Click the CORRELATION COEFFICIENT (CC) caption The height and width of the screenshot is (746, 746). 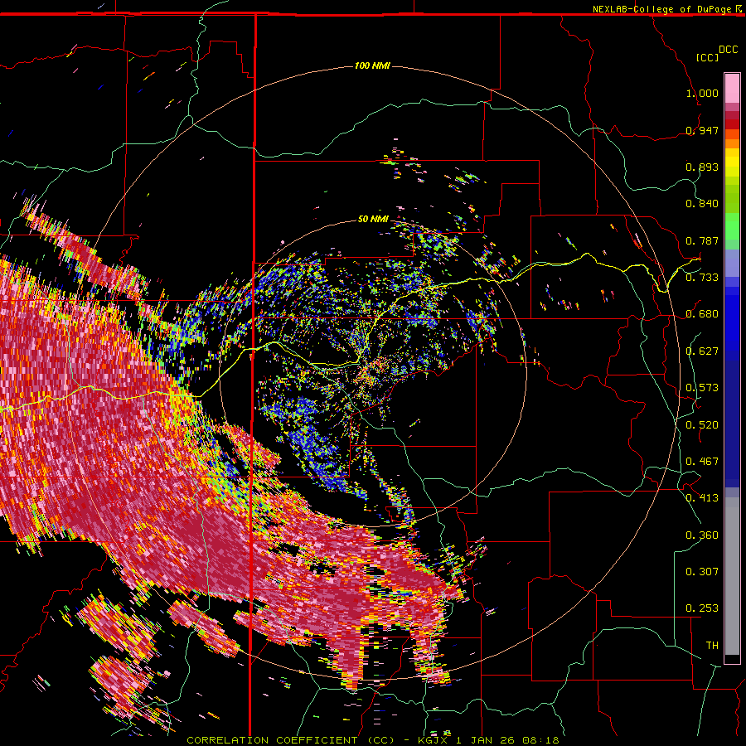[290, 740]
